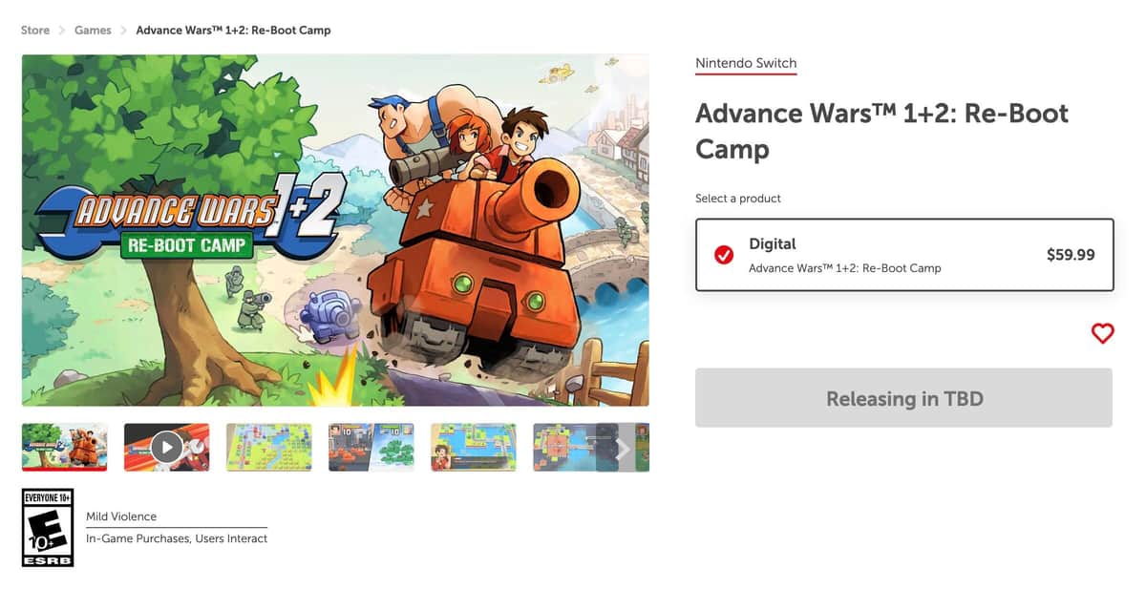
Task: Go to Store breadcrumb link
Action: click(35, 31)
